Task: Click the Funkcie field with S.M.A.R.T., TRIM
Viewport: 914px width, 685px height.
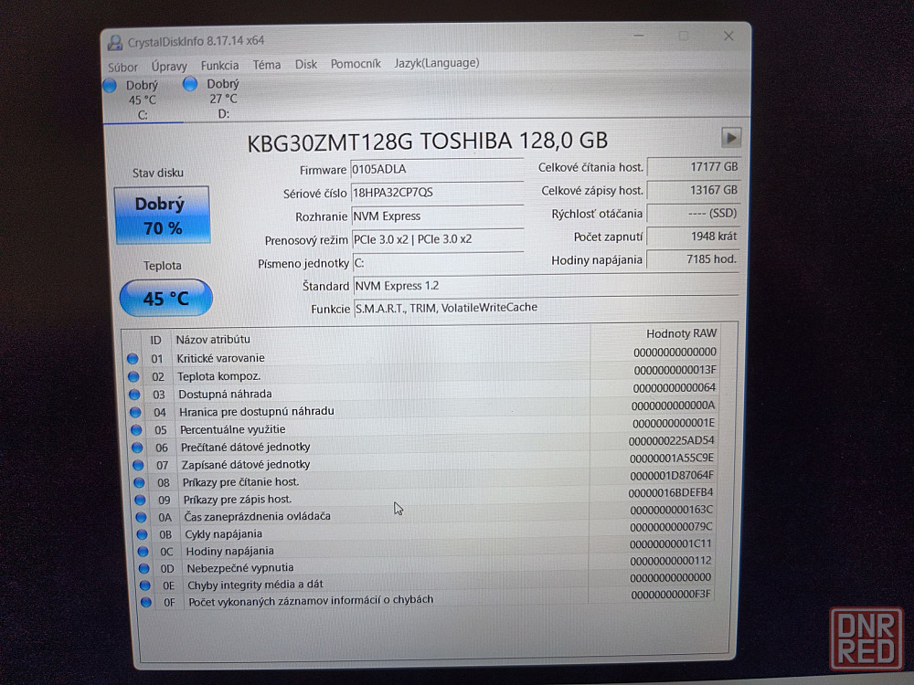Action: [x=547, y=308]
